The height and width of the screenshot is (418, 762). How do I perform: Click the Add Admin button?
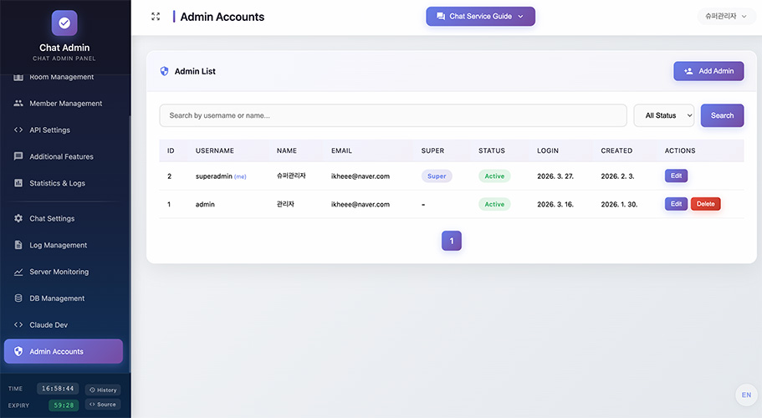708,71
